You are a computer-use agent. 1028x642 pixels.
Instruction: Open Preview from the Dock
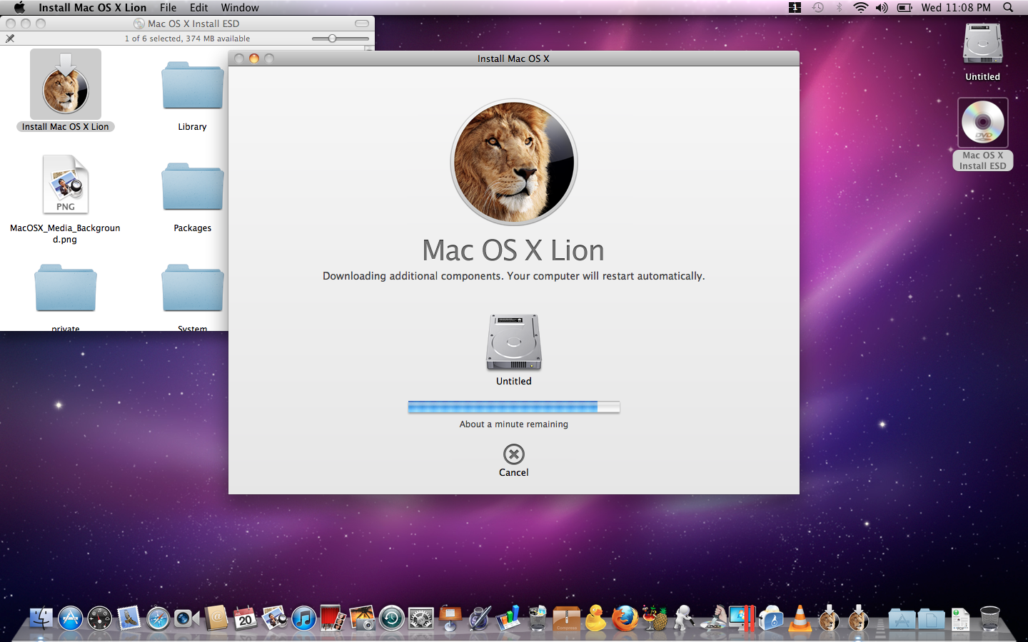[274, 618]
